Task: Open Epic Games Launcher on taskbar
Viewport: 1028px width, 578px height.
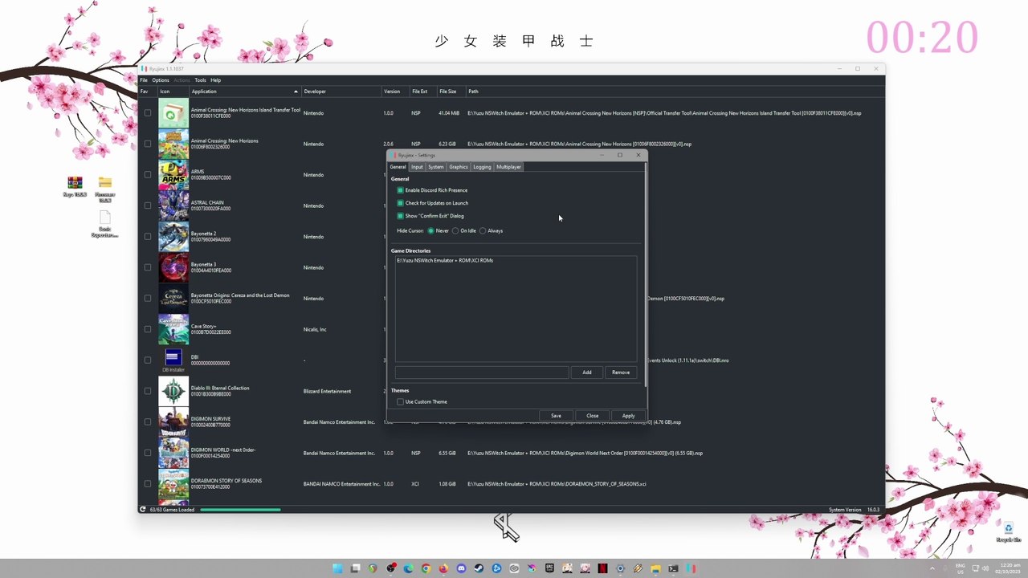Action: point(550,568)
